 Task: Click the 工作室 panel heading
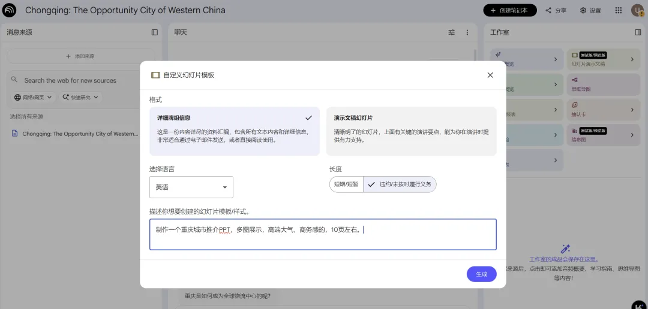click(500, 32)
